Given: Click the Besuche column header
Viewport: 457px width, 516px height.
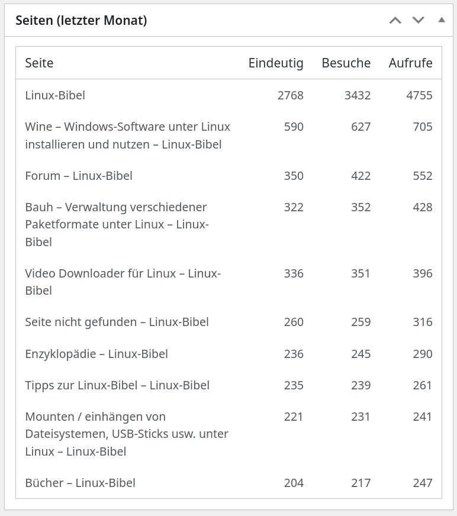Looking at the screenshot, I should pos(346,63).
